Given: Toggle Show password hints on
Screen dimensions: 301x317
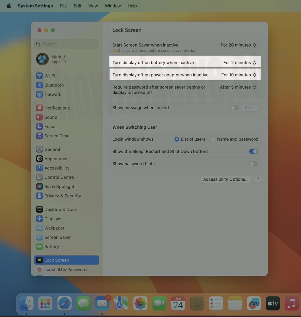Looking at the screenshot, I should pos(253,164).
